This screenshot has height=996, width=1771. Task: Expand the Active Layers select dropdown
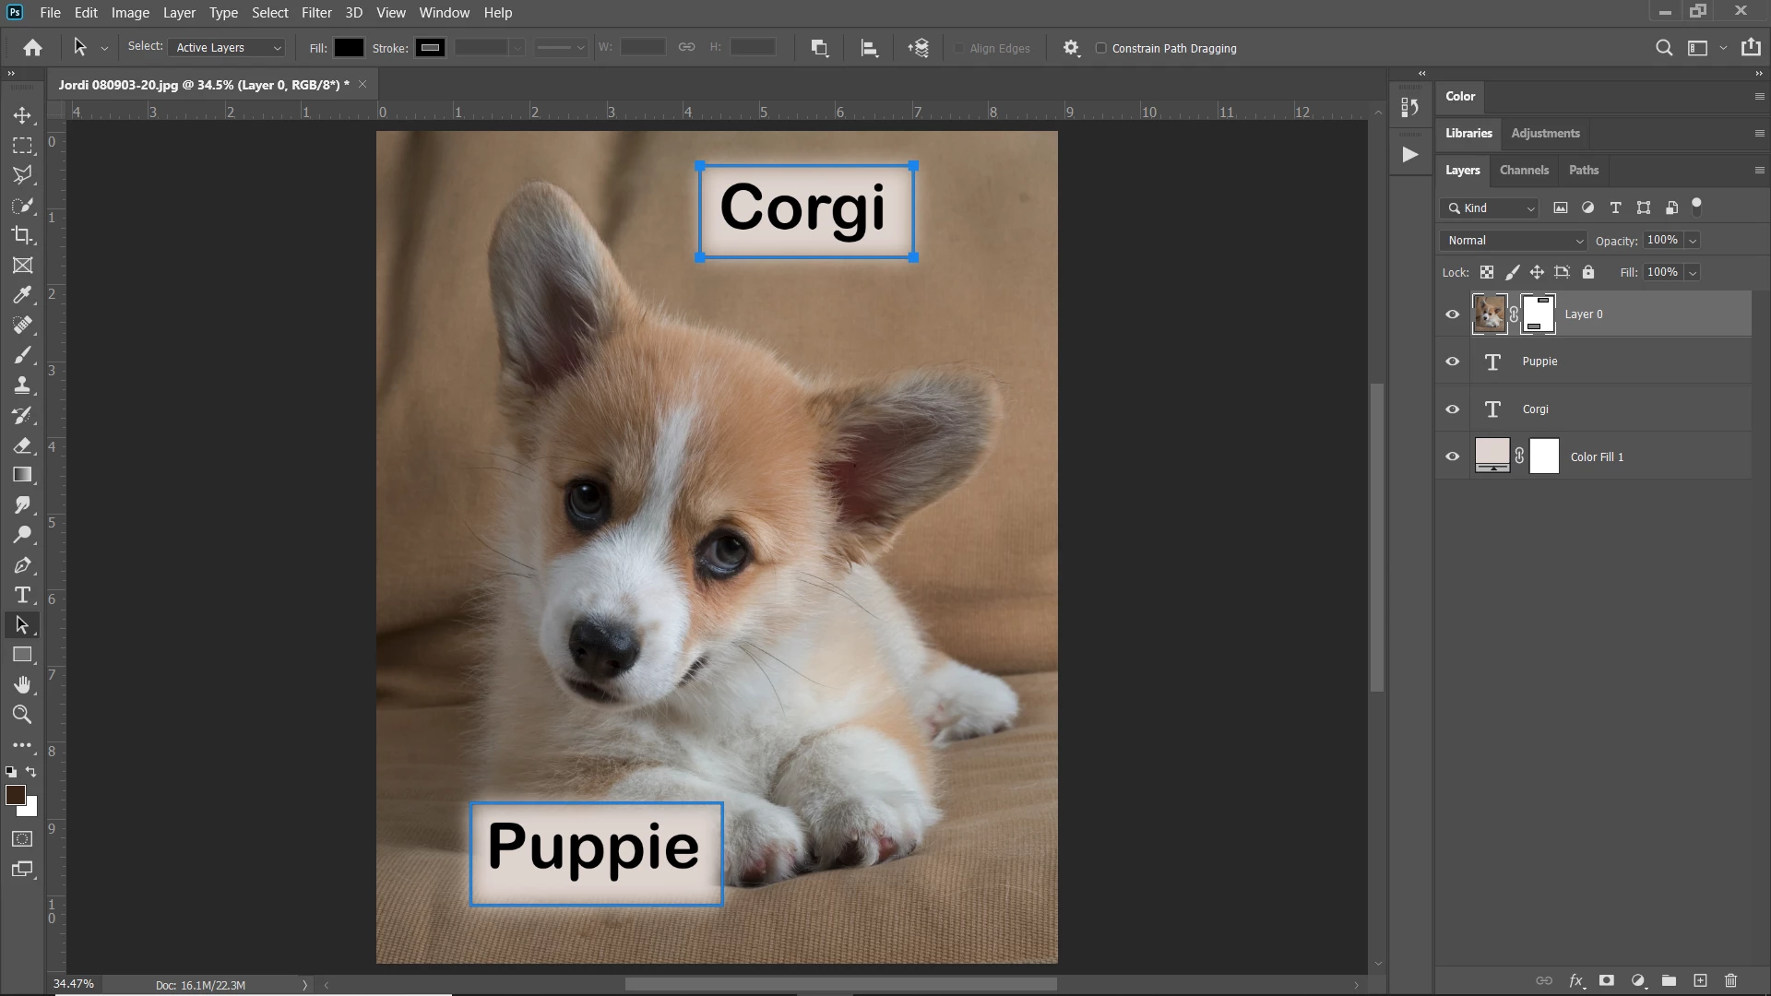click(x=227, y=48)
